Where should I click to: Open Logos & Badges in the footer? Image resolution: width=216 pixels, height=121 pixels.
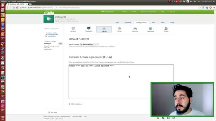point(77,117)
